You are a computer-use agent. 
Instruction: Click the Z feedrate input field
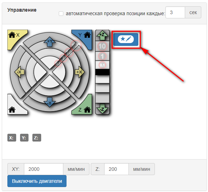click(x=116, y=169)
